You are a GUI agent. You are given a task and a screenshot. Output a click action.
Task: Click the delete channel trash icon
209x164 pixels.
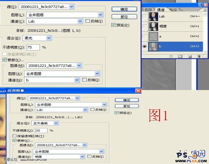(199, 56)
